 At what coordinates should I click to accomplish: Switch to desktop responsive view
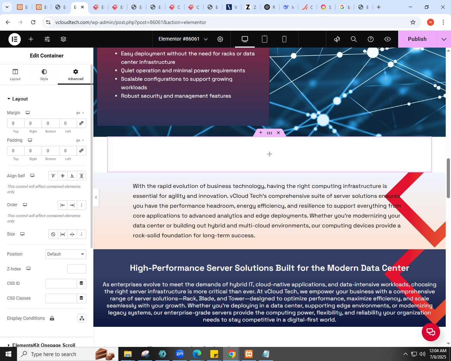(x=245, y=39)
